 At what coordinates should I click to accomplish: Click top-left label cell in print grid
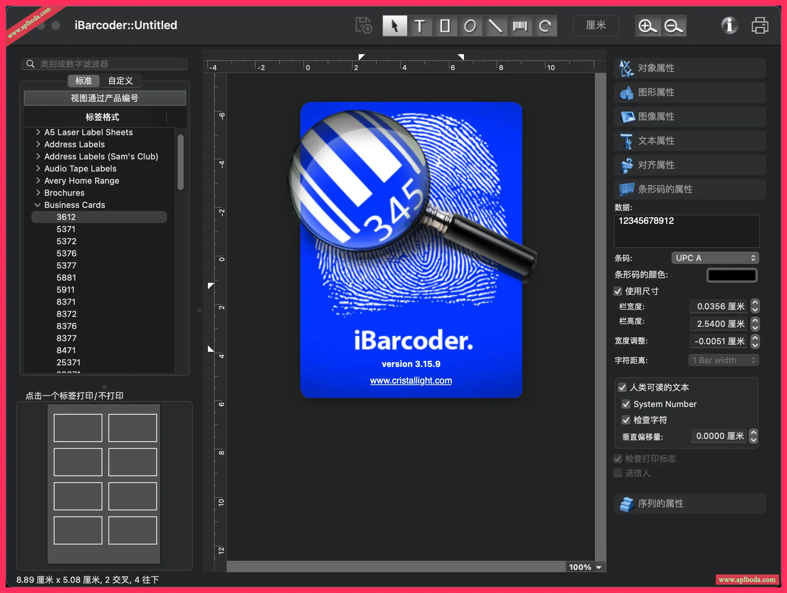(78, 428)
